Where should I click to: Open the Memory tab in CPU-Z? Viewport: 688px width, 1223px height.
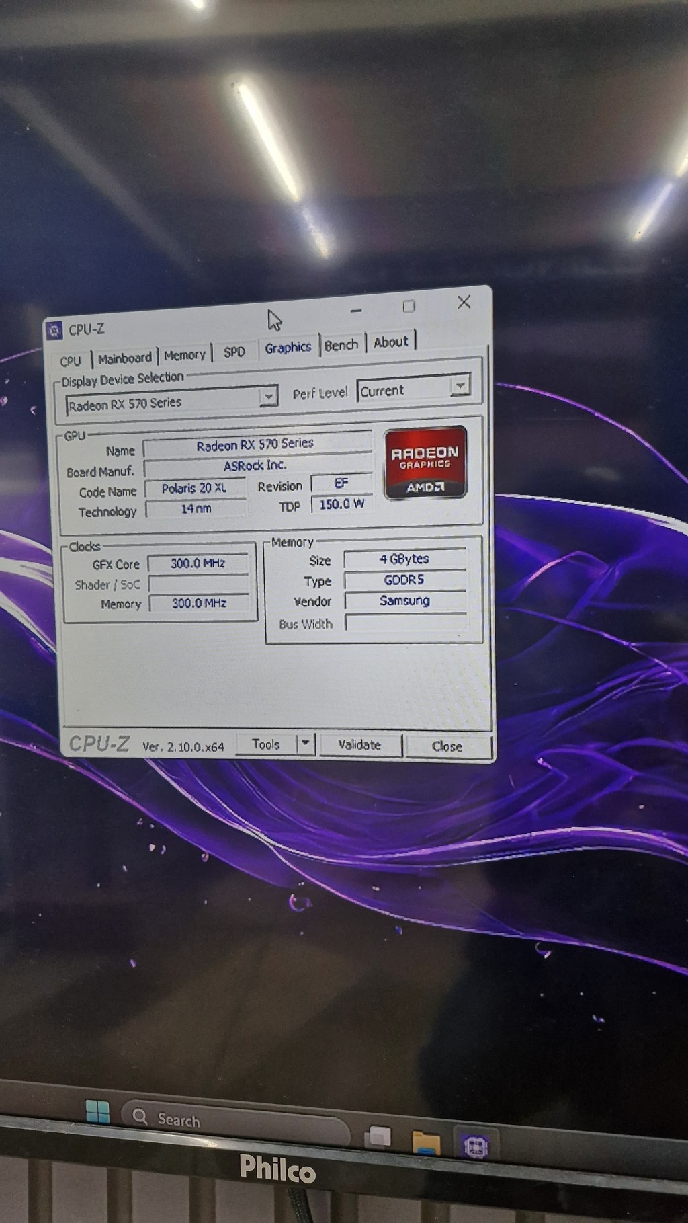[x=185, y=355]
